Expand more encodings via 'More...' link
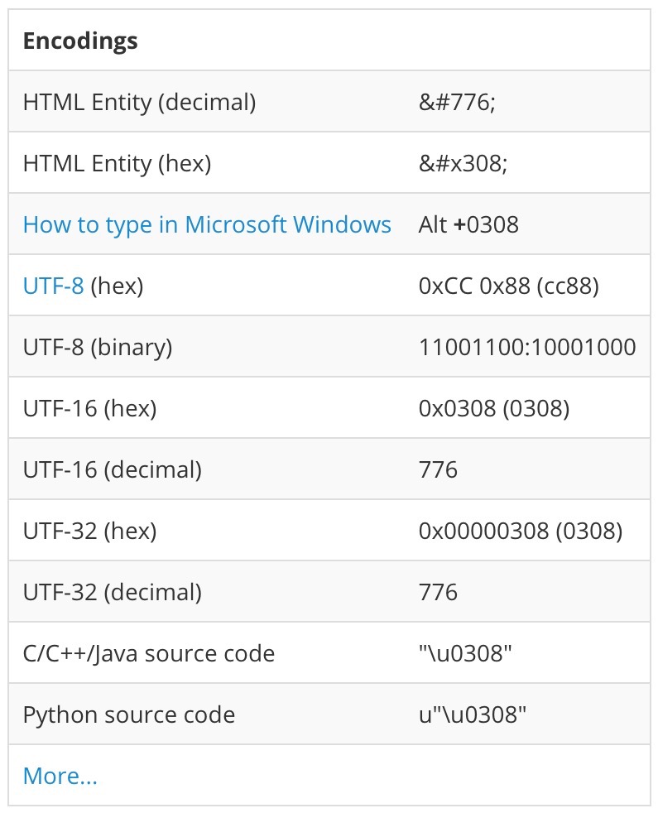 (x=60, y=776)
